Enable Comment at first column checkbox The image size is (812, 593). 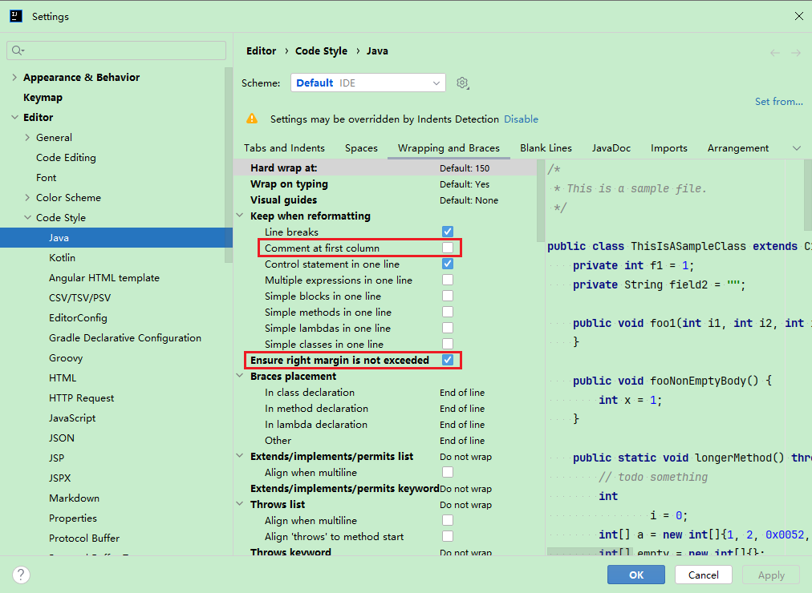tap(448, 248)
